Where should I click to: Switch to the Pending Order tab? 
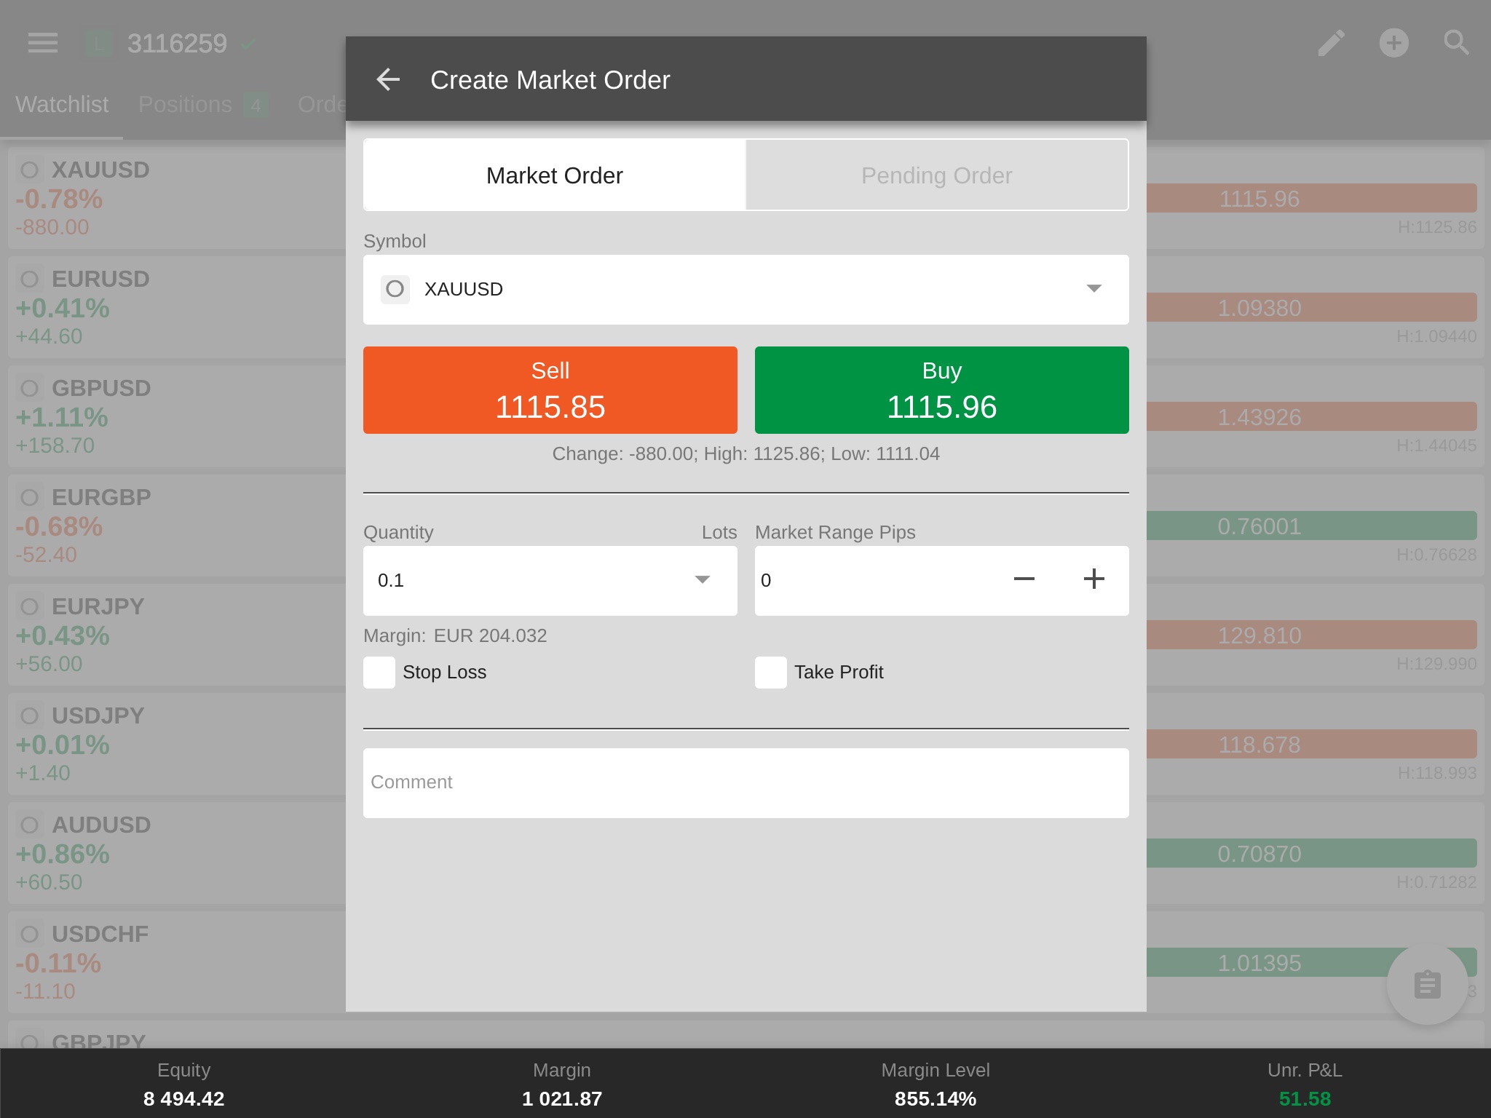pyautogui.click(x=936, y=175)
